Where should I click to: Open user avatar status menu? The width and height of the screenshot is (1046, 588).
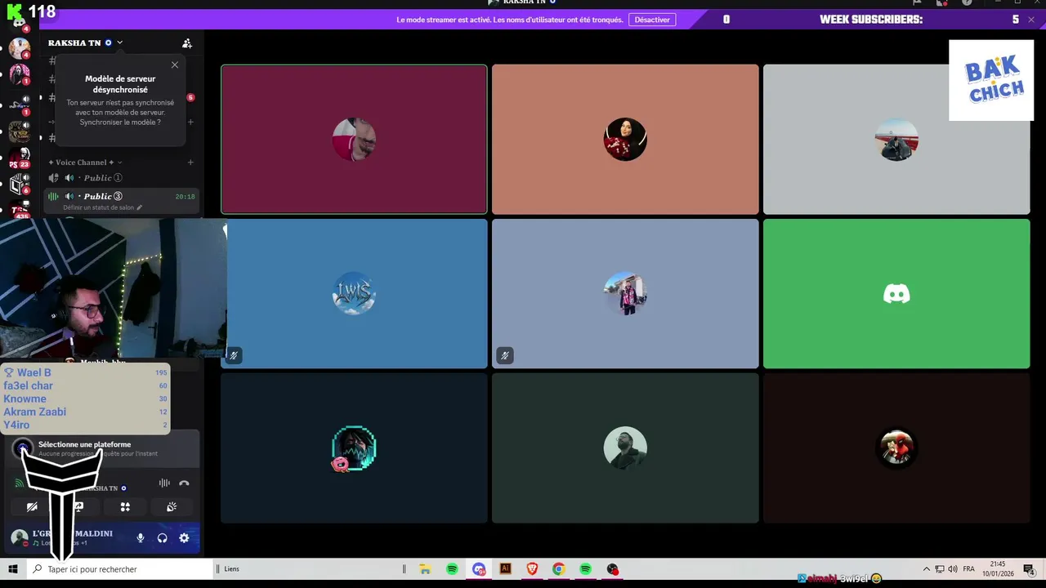coord(20,538)
